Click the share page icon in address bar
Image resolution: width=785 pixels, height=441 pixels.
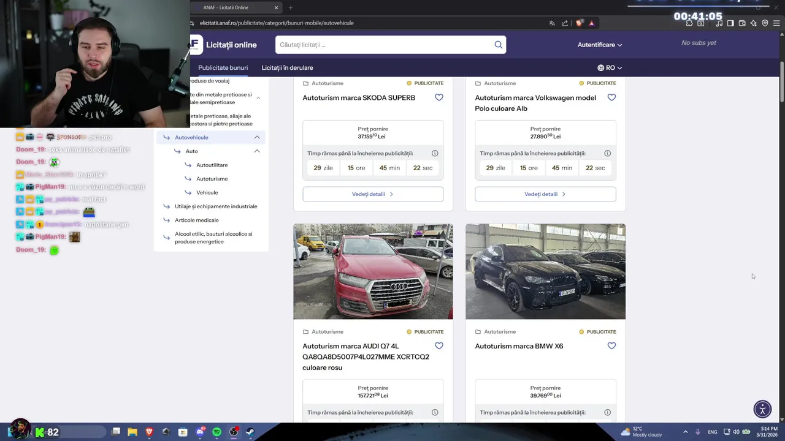pos(565,23)
